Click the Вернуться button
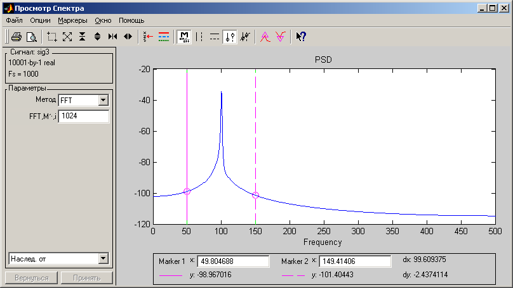 pos(31,278)
